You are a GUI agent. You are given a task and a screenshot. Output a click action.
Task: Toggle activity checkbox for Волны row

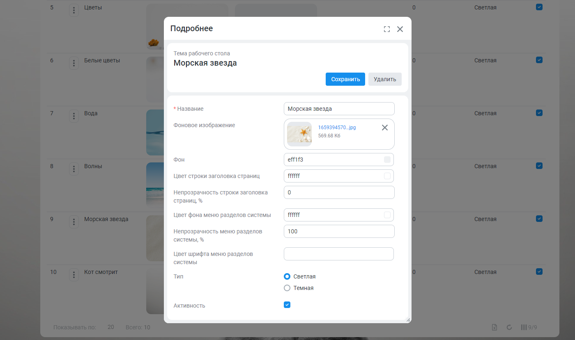click(539, 166)
